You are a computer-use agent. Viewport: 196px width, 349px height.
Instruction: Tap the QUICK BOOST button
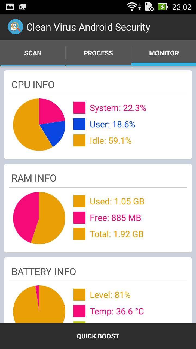tap(98, 336)
